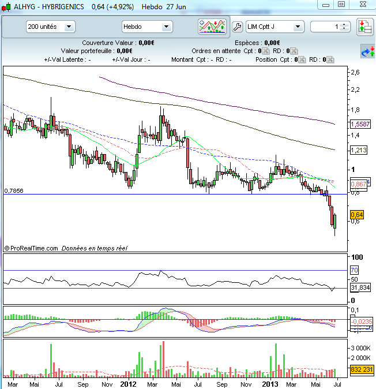The image size is (376, 389).
Task: Click the 0,867 price label
Action: pyautogui.click(x=358, y=184)
